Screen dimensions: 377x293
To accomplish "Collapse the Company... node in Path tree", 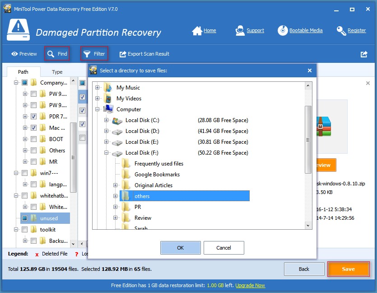I will (x=16, y=83).
